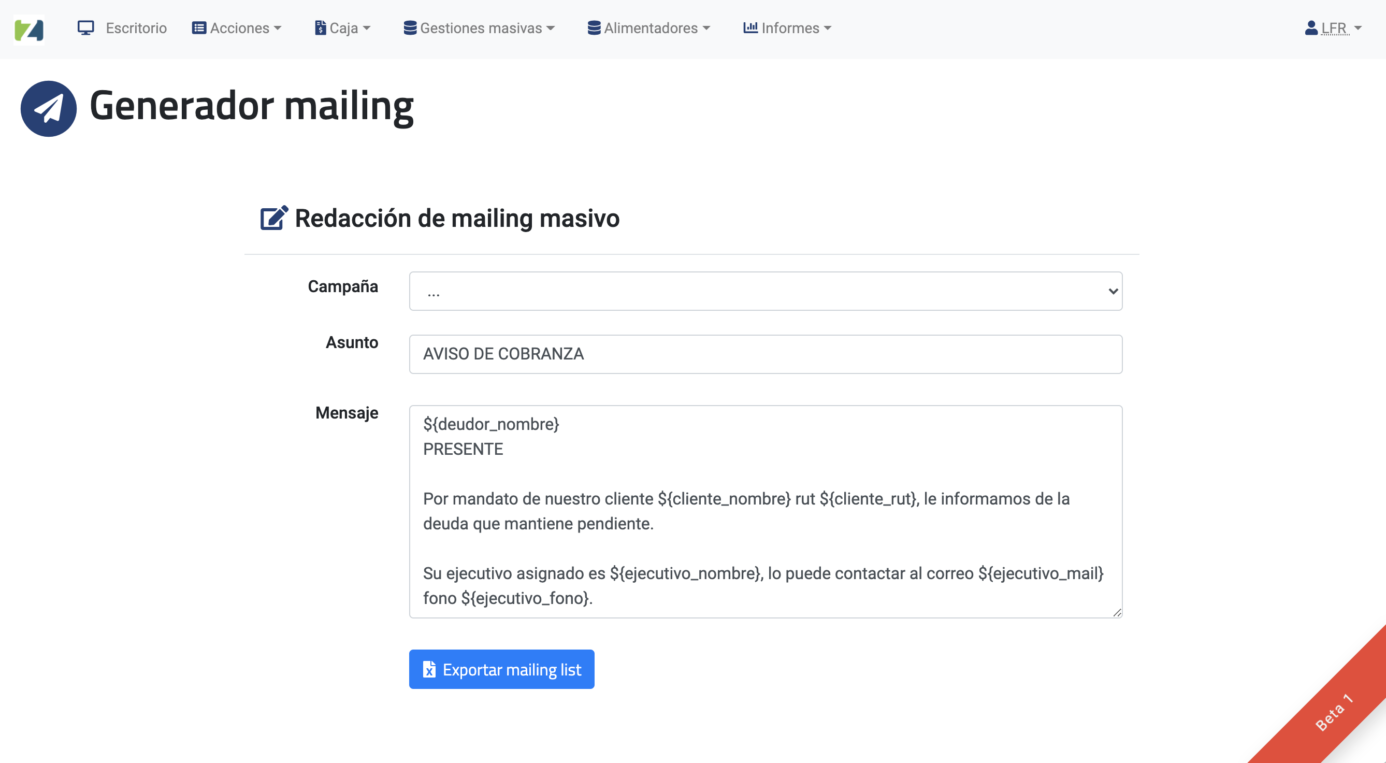The image size is (1386, 763).
Task: Click the ${deudor_nombre} line in message
Action: pyautogui.click(x=491, y=424)
